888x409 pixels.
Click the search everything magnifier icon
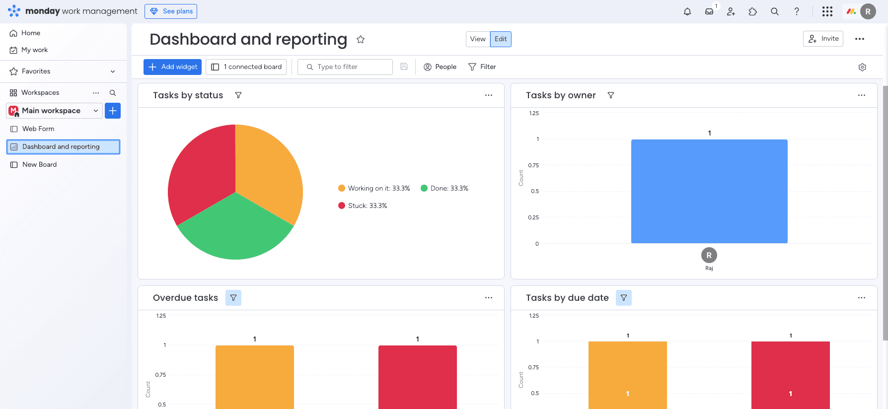(775, 11)
